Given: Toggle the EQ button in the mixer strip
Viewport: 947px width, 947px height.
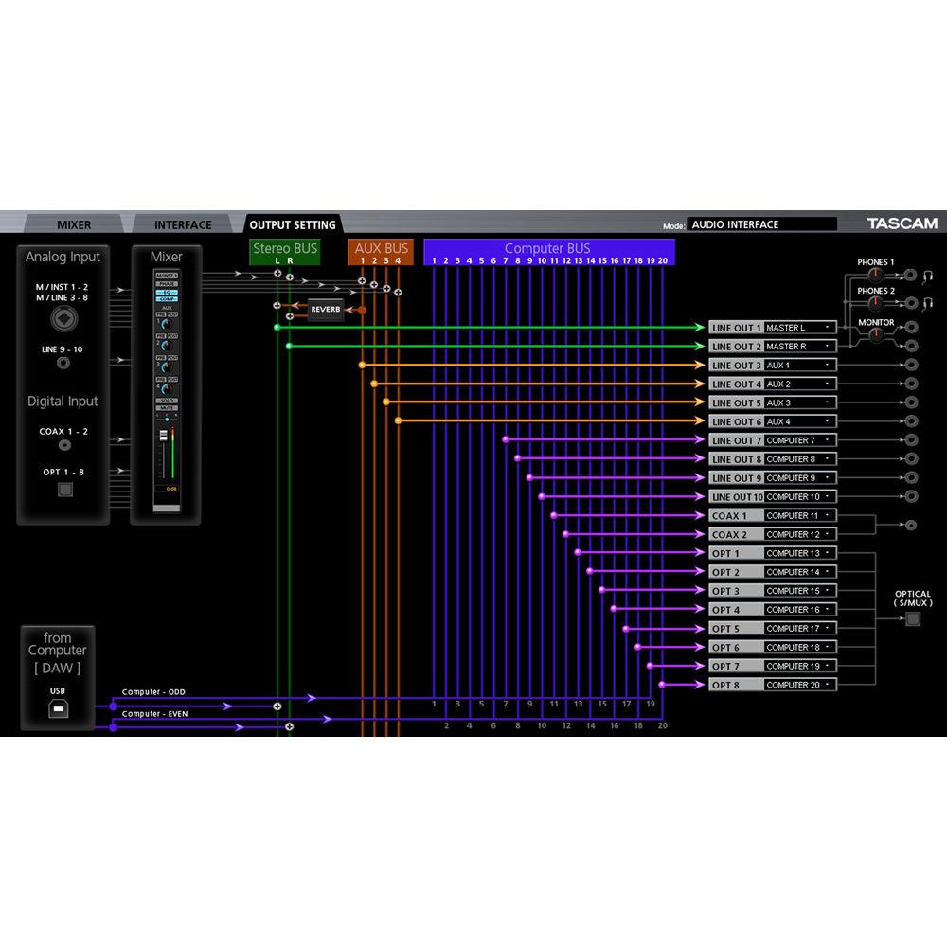Looking at the screenshot, I should coord(166,293).
